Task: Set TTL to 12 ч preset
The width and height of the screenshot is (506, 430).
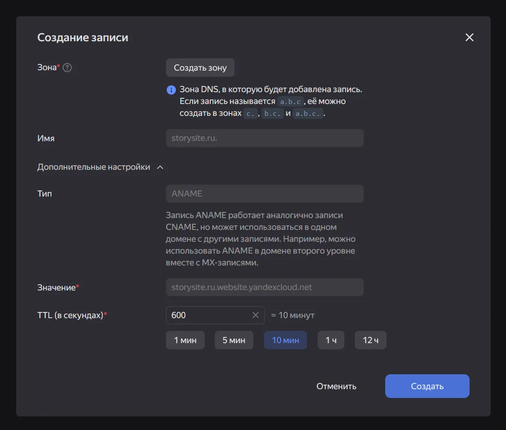Action: point(370,340)
